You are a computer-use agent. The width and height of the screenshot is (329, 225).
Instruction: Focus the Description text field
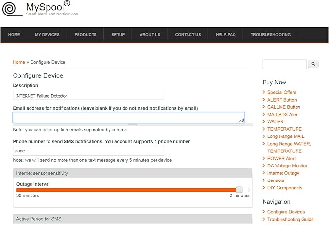88,95
